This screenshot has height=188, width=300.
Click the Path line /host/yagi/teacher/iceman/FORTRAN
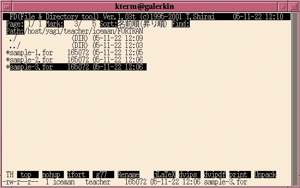pyautogui.click(x=74, y=31)
